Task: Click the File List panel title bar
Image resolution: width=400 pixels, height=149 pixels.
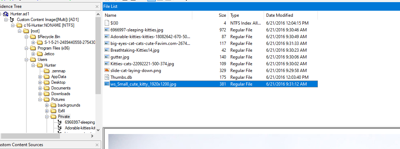Action: (251, 6)
